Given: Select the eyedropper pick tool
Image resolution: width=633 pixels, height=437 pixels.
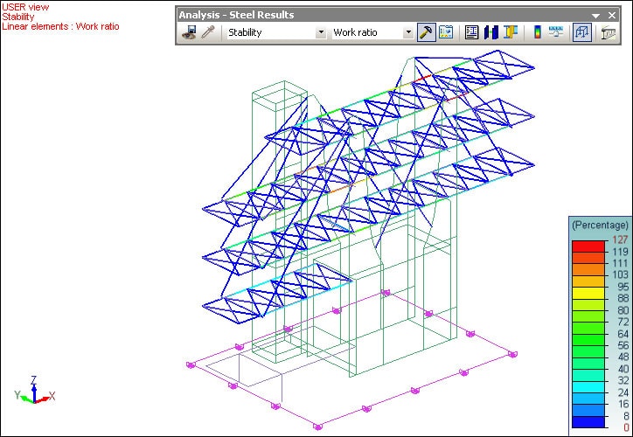Looking at the screenshot, I should tap(208, 32).
